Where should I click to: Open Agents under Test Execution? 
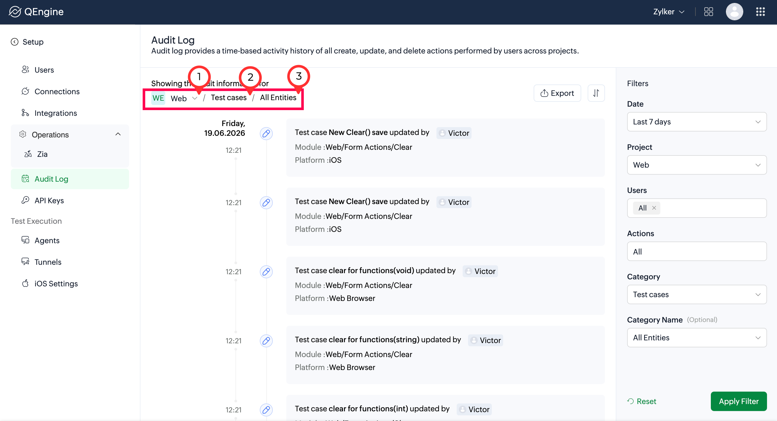pyautogui.click(x=47, y=240)
